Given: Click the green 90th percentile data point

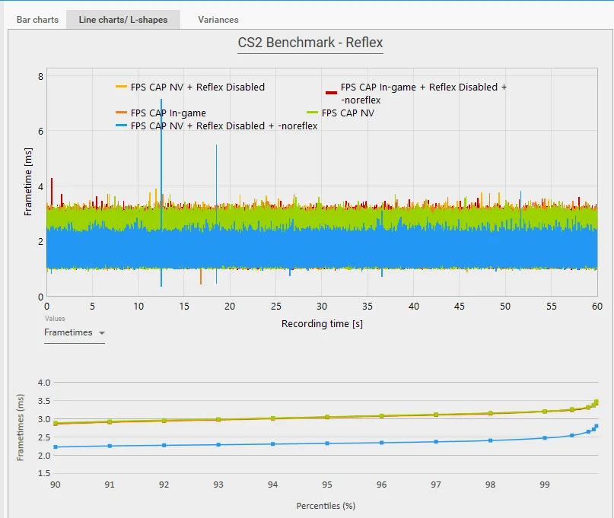Looking at the screenshot, I should tap(56, 423).
